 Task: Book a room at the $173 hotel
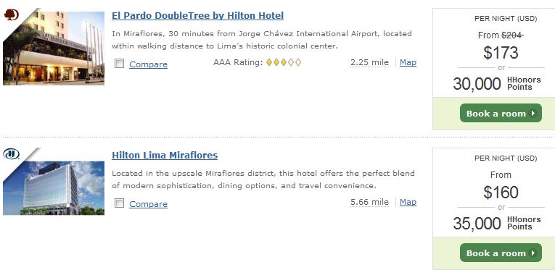[501, 114]
